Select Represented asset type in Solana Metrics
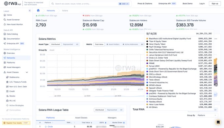Screen dimensions: 224x128 tap(68, 44)
